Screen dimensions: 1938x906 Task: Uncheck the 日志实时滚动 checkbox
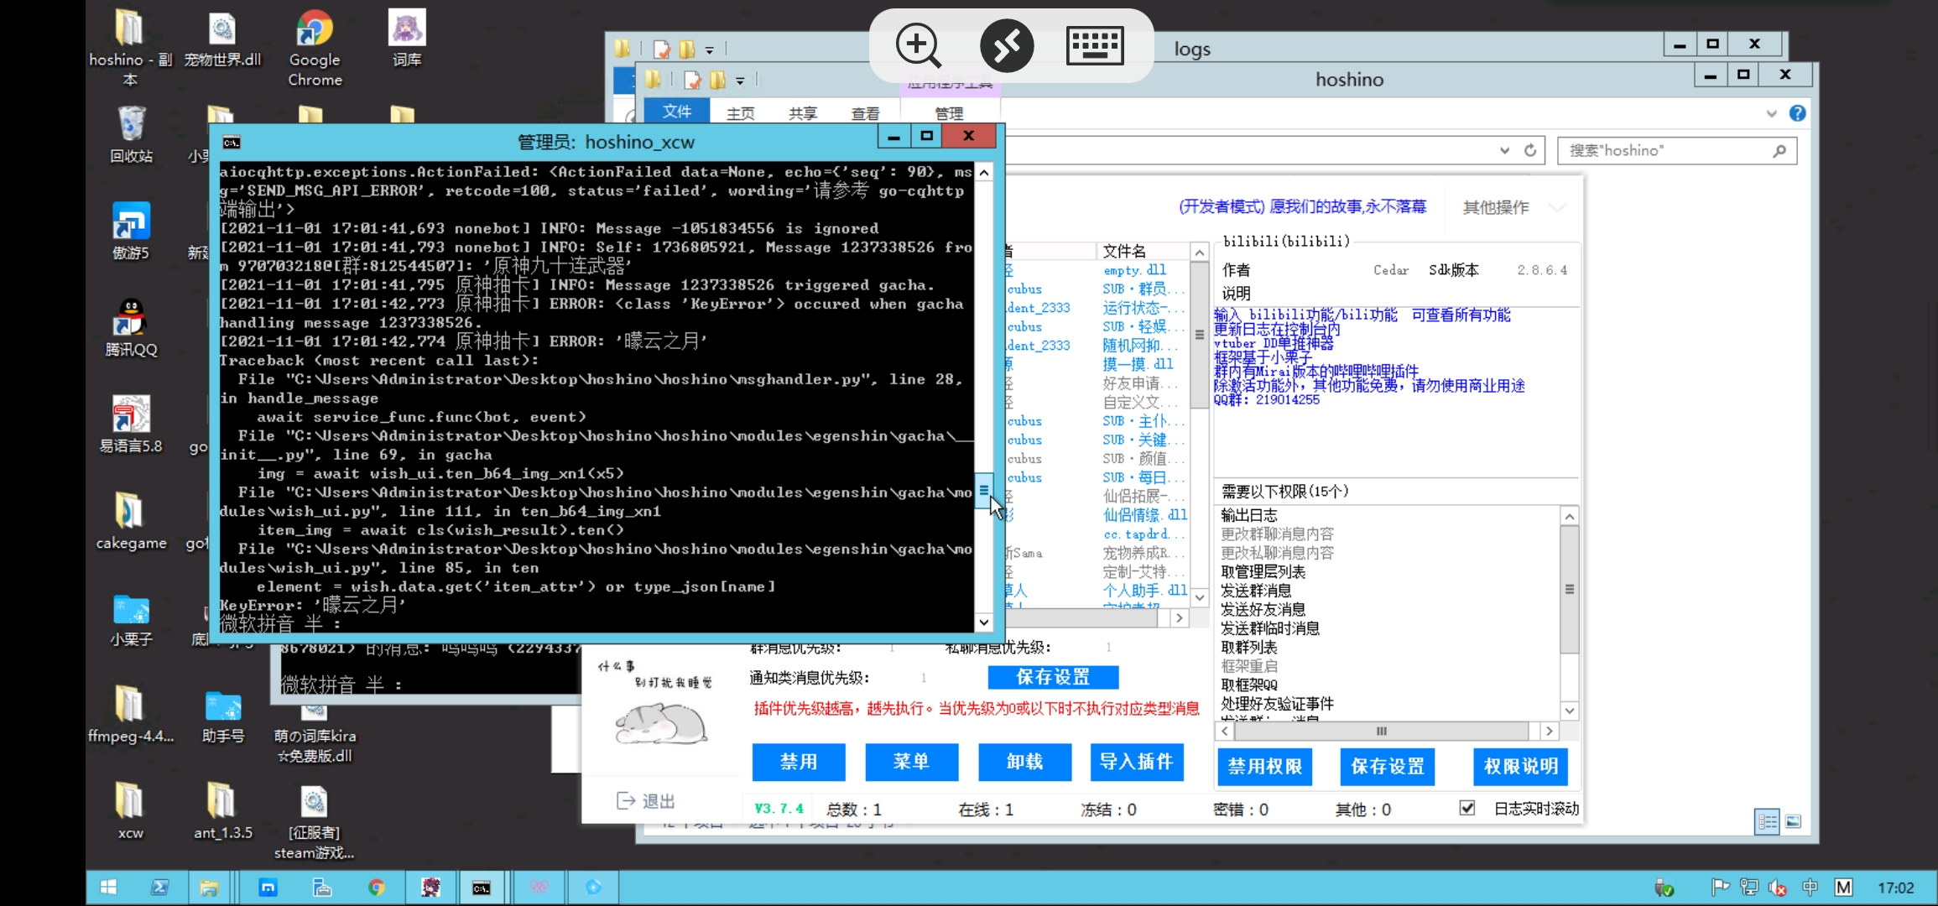click(1467, 808)
